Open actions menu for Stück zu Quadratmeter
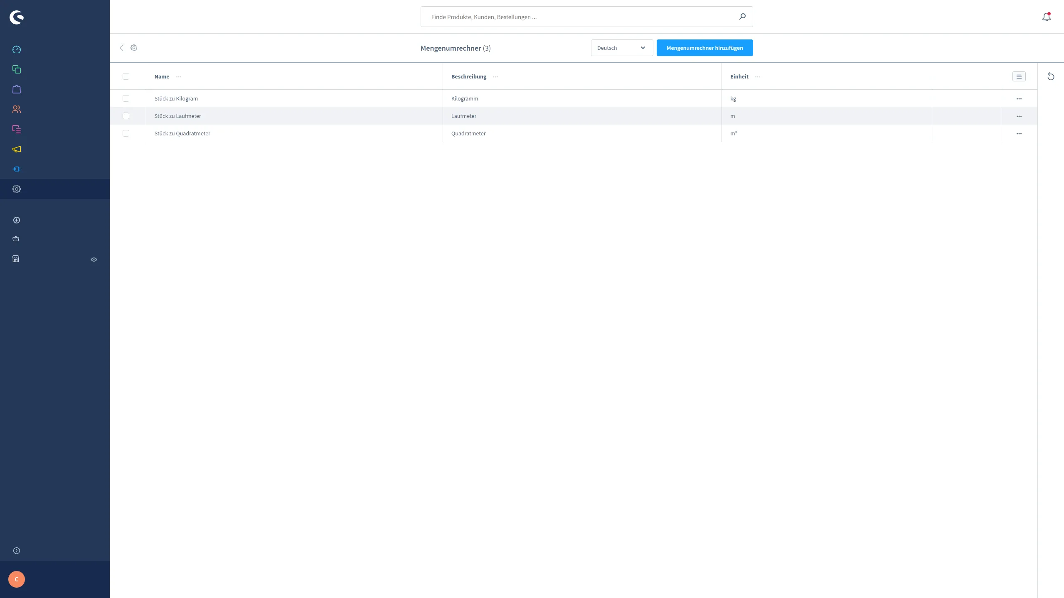This screenshot has height=598, width=1064. (1019, 134)
